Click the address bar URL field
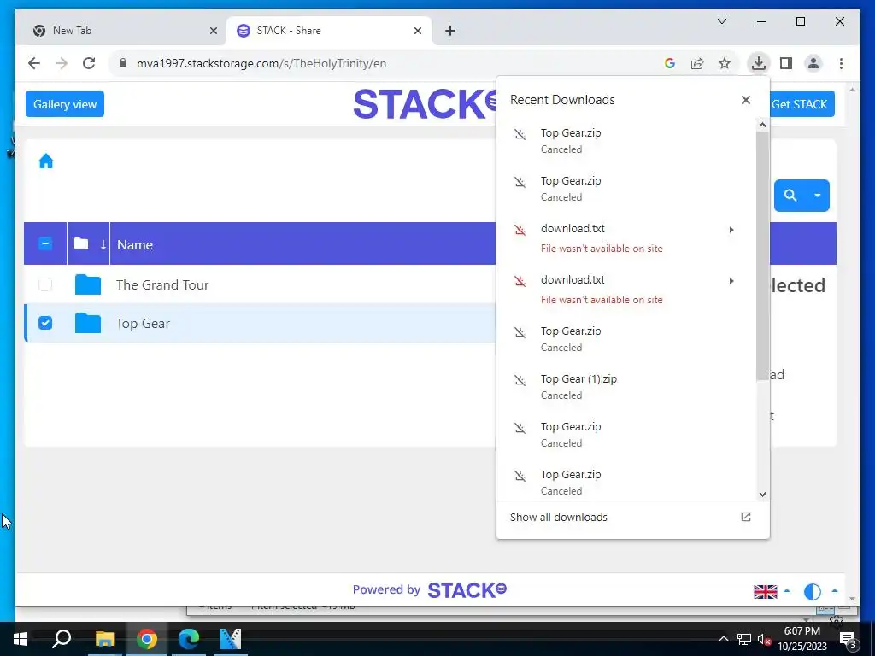Image resolution: width=875 pixels, height=656 pixels. coord(385,63)
